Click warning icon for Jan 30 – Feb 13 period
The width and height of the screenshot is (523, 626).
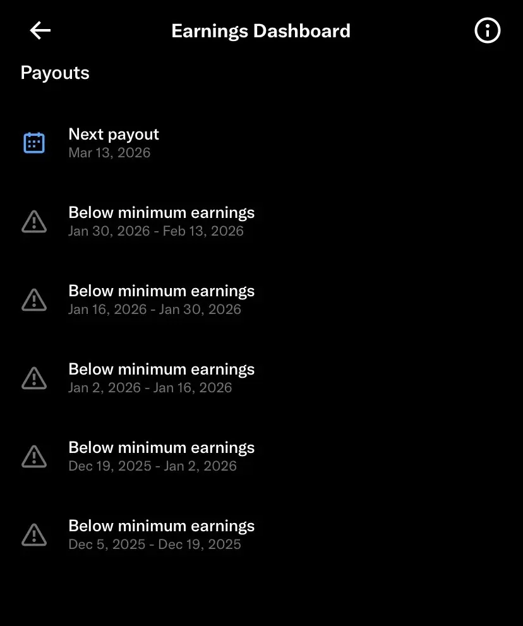pyautogui.click(x=34, y=221)
